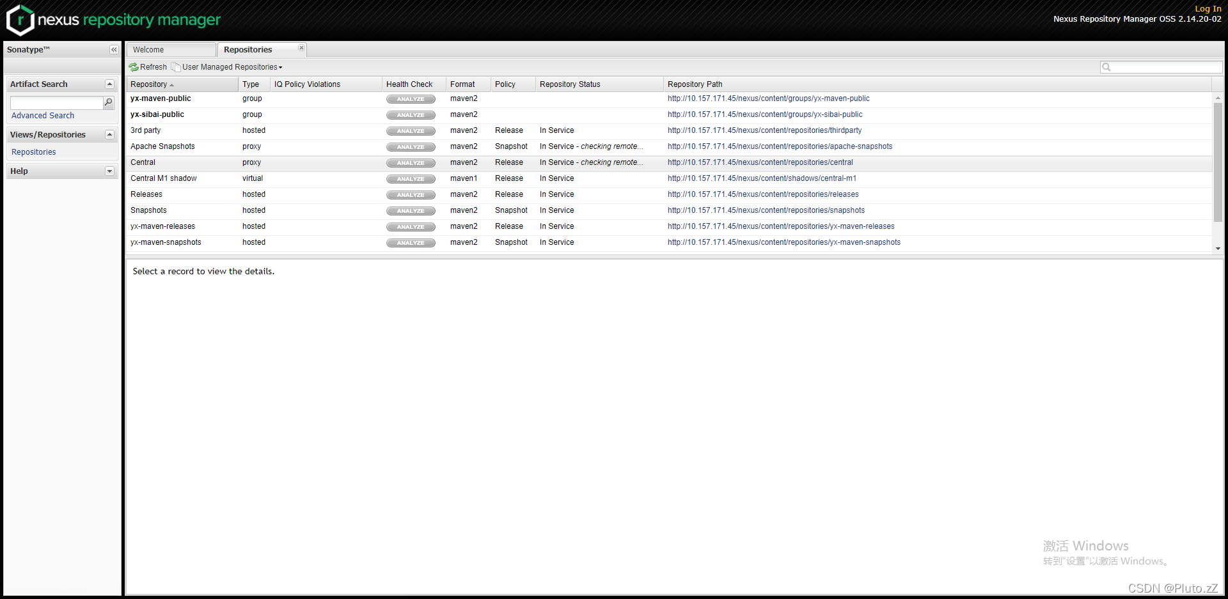Viewport: 1228px width, 599px height.
Task: Select the 3rd party repository row
Action: click(669, 131)
